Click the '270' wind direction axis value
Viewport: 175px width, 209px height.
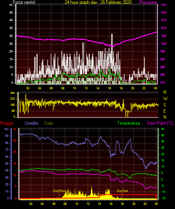click(12, 99)
